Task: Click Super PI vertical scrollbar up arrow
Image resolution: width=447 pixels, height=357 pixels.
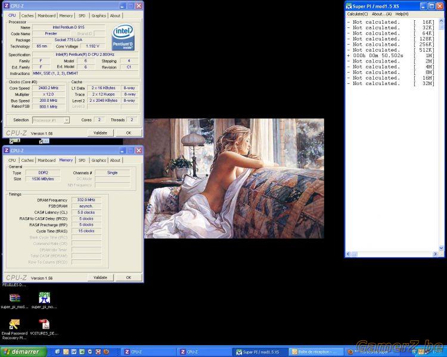Action: [441, 21]
